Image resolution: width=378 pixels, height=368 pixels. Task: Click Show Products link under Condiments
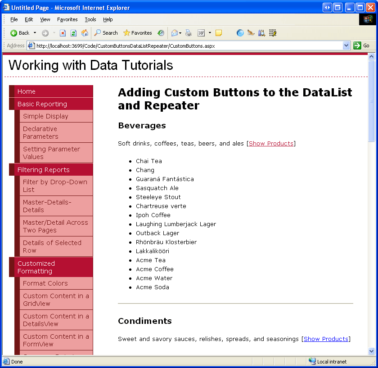(326, 339)
